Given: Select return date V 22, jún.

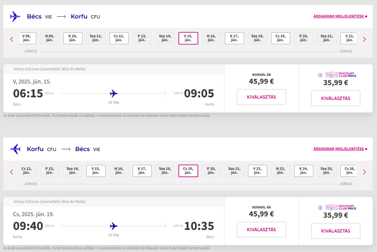Looking at the screenshot, I should [x=257, y=171].
